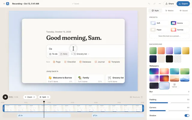Select the purple background swatch
The width and height of the screenshot is (192, 120).
point(169,51)
